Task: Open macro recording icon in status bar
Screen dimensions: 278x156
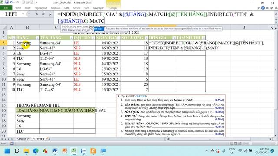Action: point(12,143)
